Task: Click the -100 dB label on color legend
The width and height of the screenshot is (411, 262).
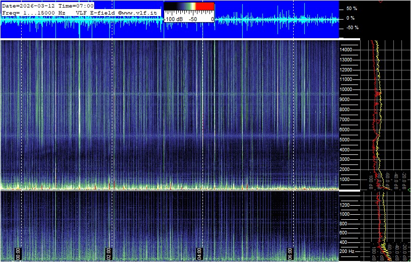Action: tap(174, 19)
